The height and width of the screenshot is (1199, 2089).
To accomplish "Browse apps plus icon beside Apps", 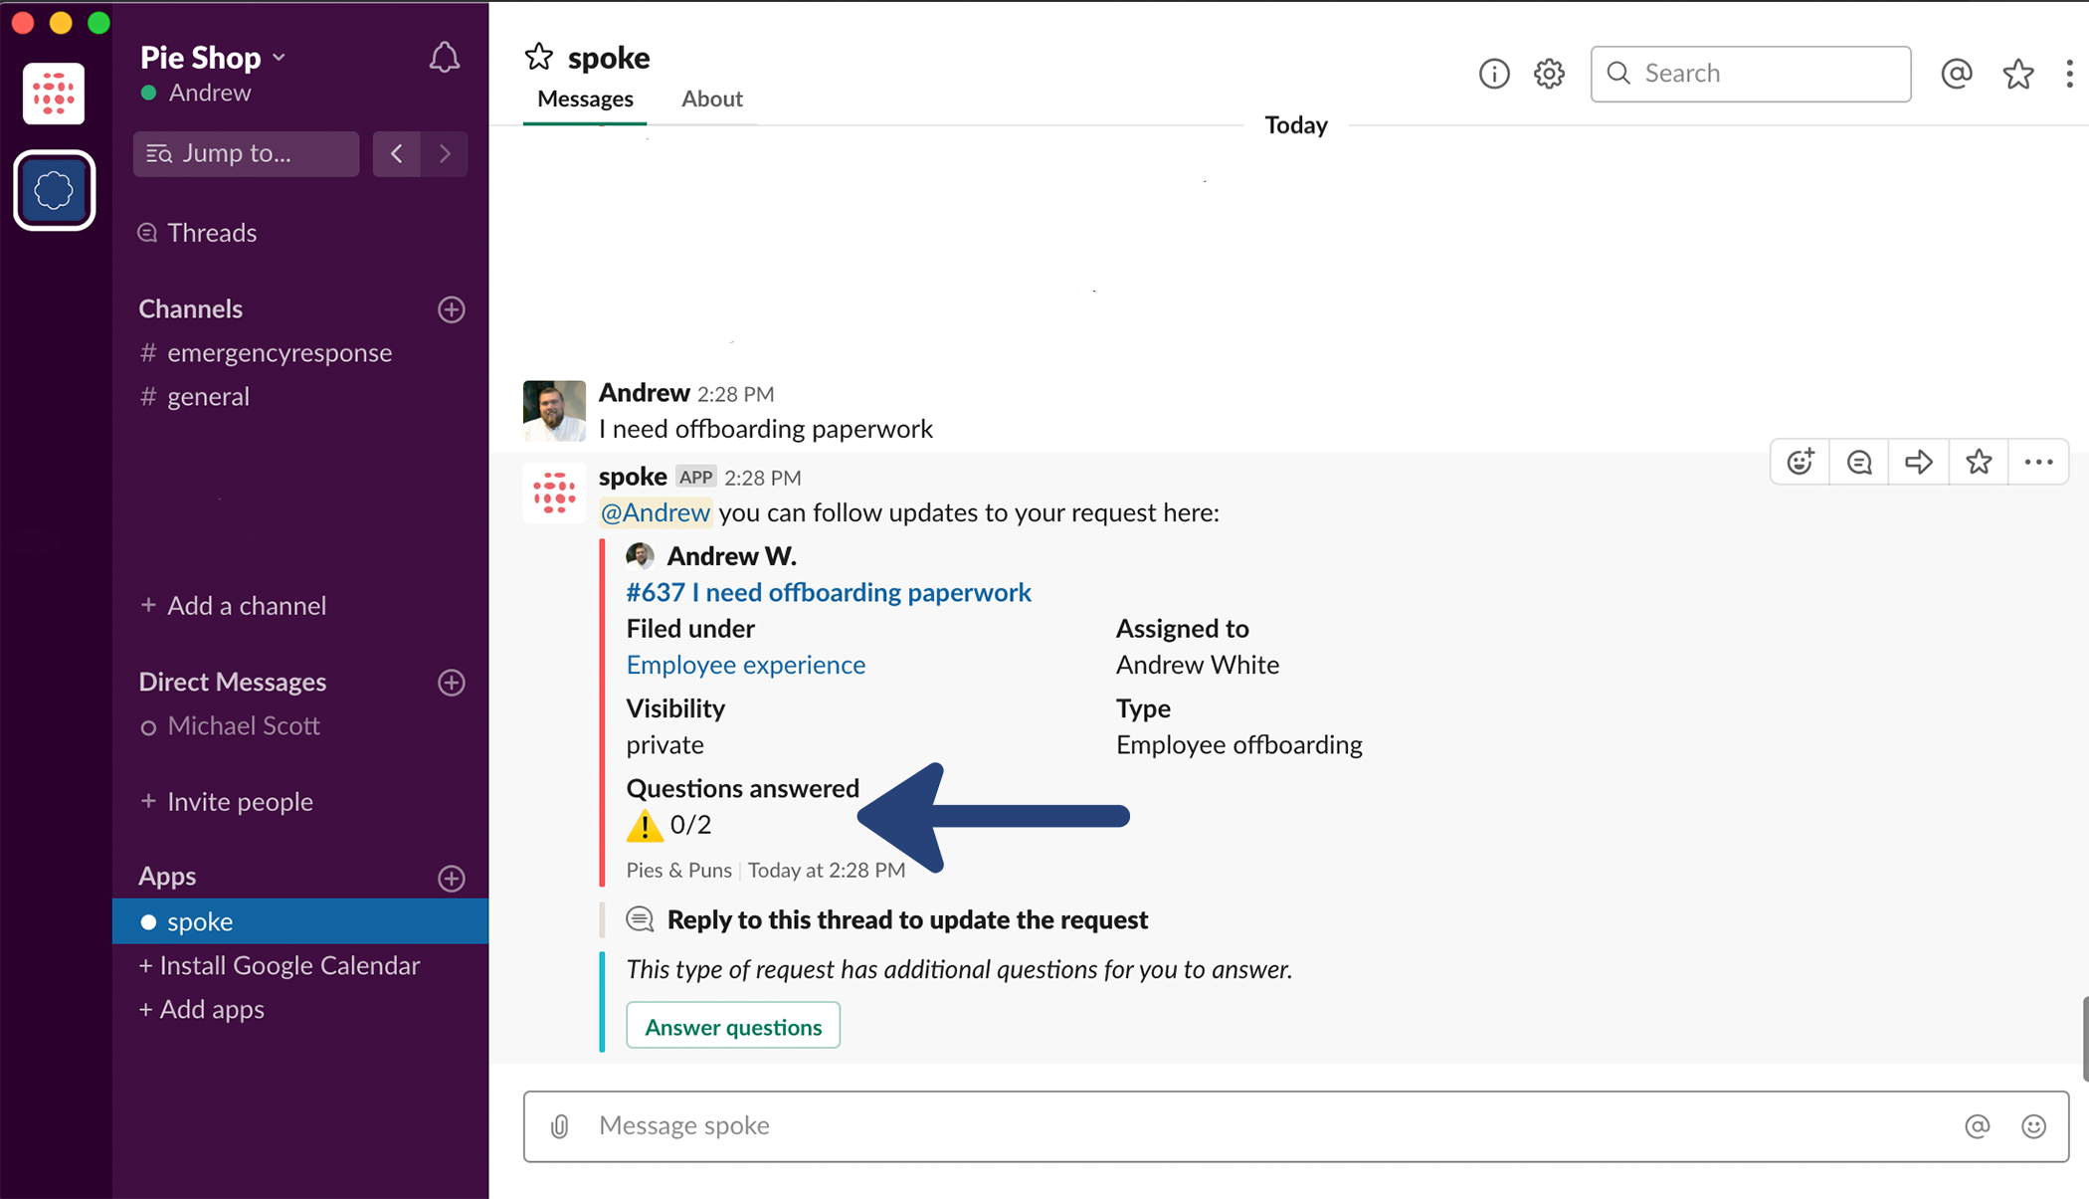I will pos(452,878).
